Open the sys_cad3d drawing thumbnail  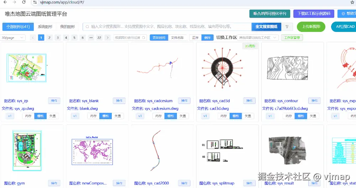tap(222, 68)
